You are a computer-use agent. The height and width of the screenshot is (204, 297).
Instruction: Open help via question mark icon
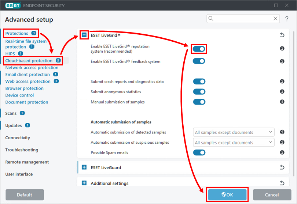click(x=287, y=19)
